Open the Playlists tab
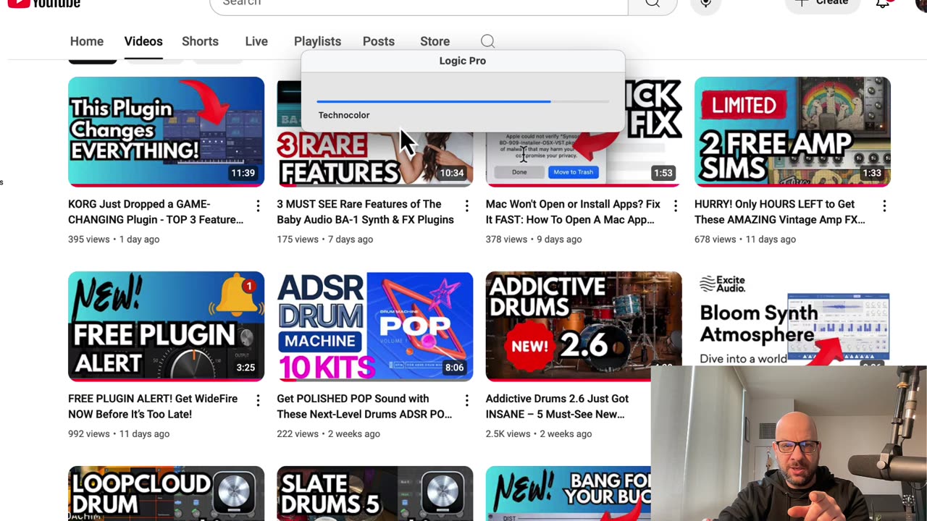Viewport: 927px width, 521px height. pyautogui.click(x=317, y=41)
